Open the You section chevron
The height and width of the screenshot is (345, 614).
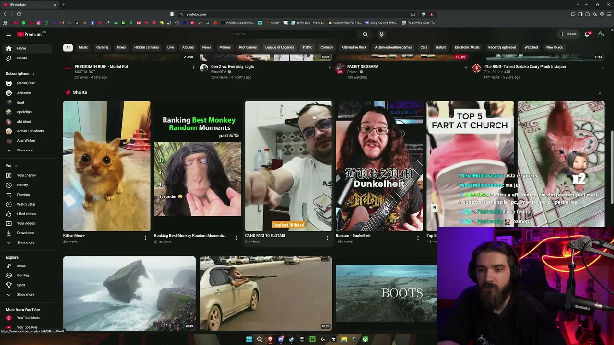pos(16,166)
